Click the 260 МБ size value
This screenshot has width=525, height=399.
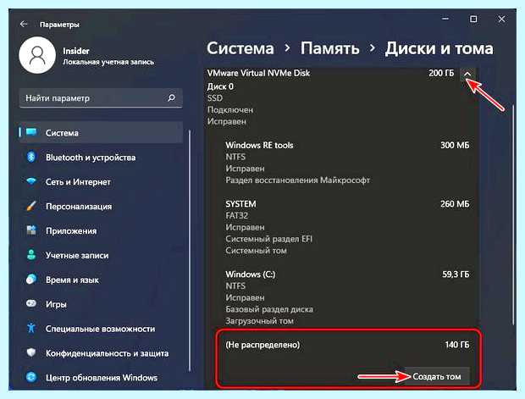(x=455, y=203)
